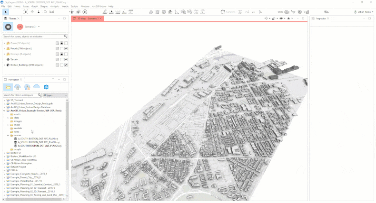Collapse the scenes folder
376x203 pixels.
tap(8, 135)
